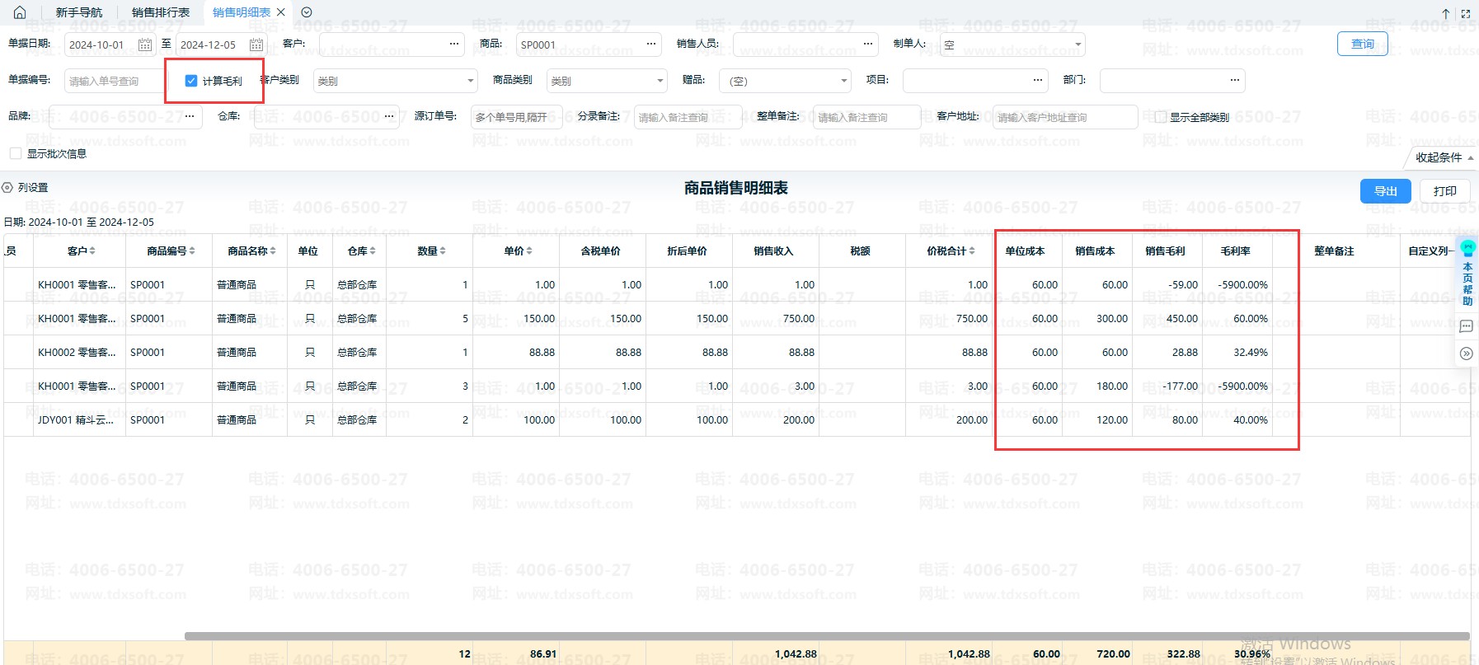Click the tab list circle-arrow icon
The image size is (1479, 665).
coord(307,12)
